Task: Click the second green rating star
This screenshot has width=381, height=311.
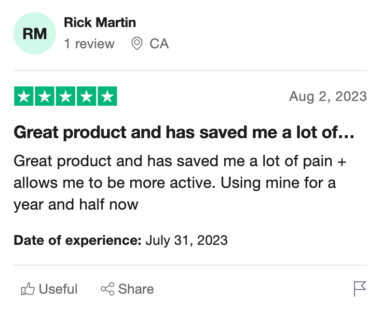Action: (x=44, y=97)
